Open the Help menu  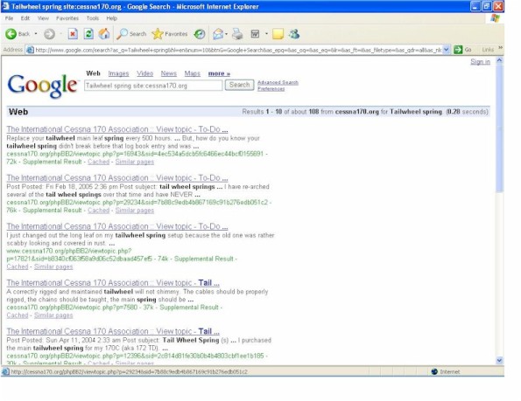pyautogui.click(x=112, y=18)
